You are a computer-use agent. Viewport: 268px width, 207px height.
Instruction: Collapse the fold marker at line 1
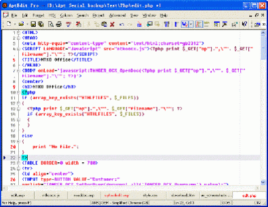pyautogui.click(x=18, y=33)
